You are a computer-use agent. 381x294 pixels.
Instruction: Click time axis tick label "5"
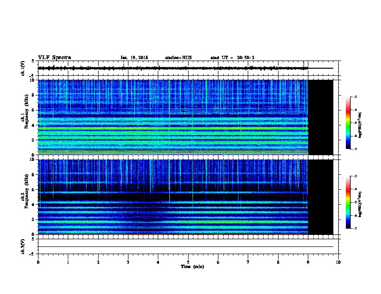click(x=188, y=262)
